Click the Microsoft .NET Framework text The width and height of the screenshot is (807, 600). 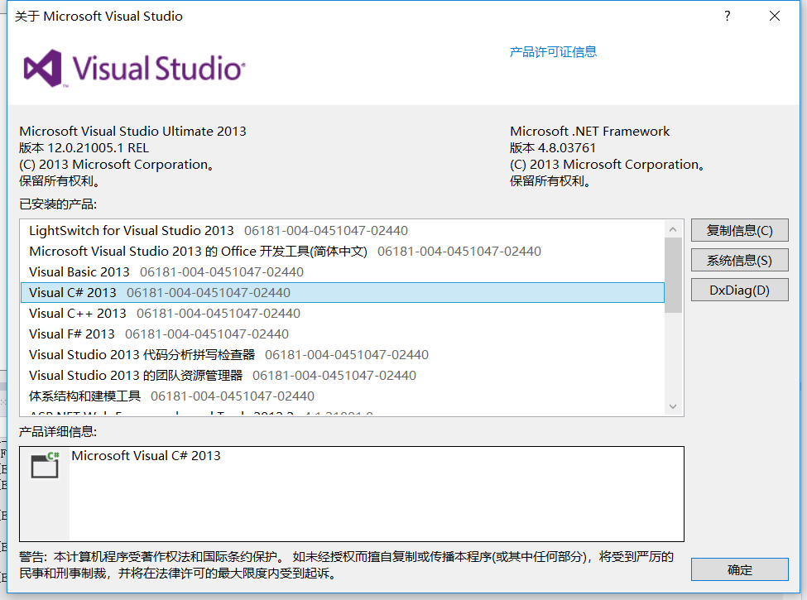(x=590, y=132)
